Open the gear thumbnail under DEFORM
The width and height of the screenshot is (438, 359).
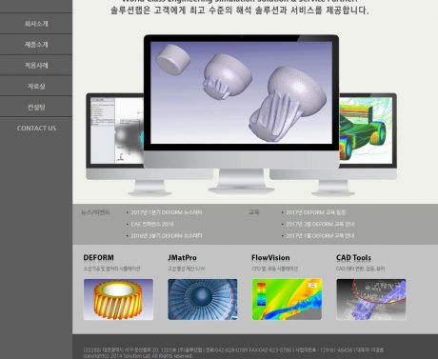click(118, 299)
